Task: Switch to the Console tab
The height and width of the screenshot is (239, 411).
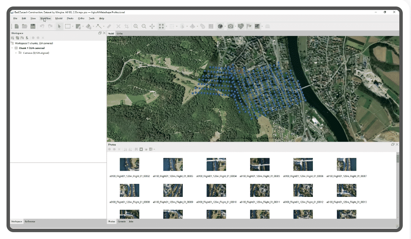Action: pyautogui.click(x=122, y=222)
